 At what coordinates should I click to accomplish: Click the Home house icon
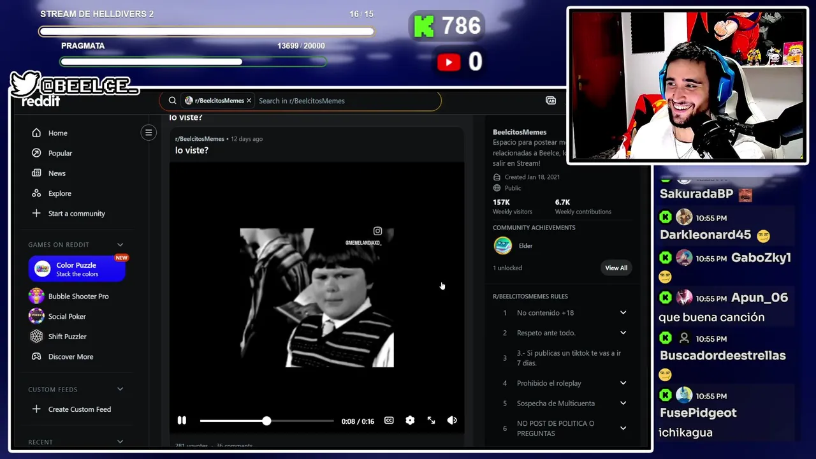(x=36, y=133)
